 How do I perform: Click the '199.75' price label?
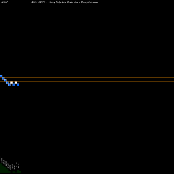10,167
